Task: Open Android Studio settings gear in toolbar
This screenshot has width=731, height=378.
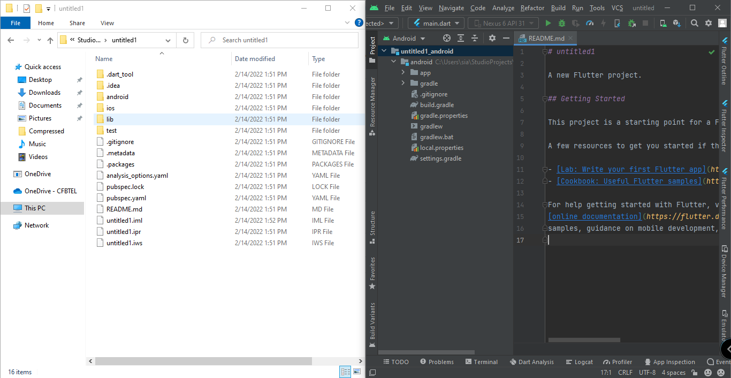Action: pyautogui.click(x=709, y=23)
